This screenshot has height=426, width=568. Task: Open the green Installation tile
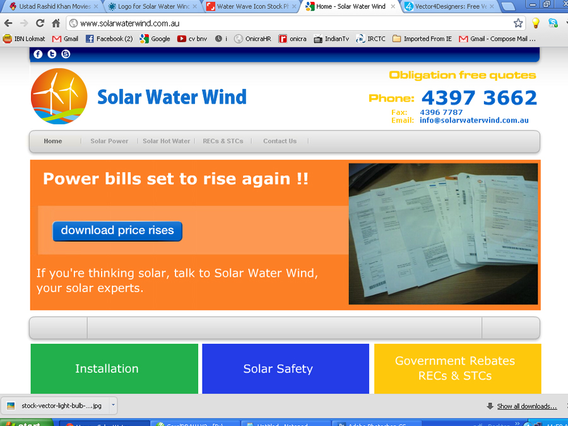point(114,369)
